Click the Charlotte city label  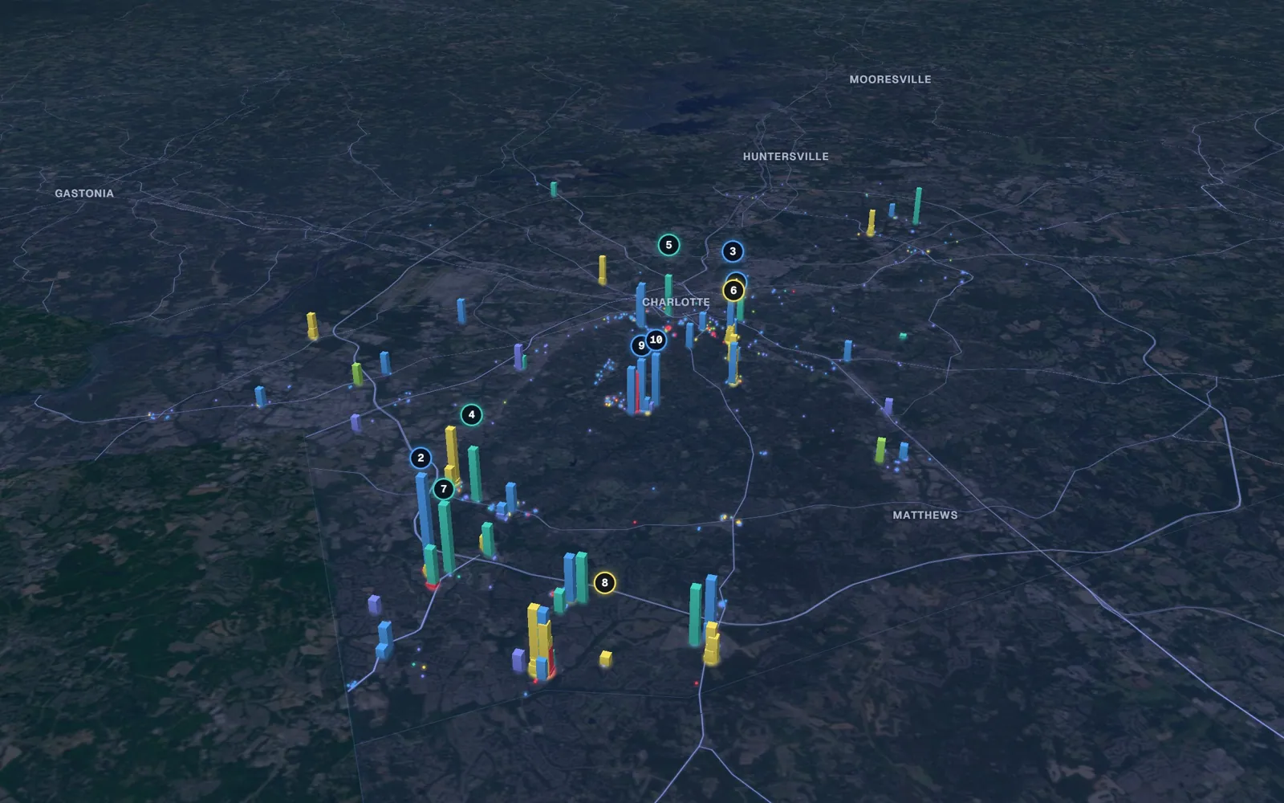click(x=676, y=302)
